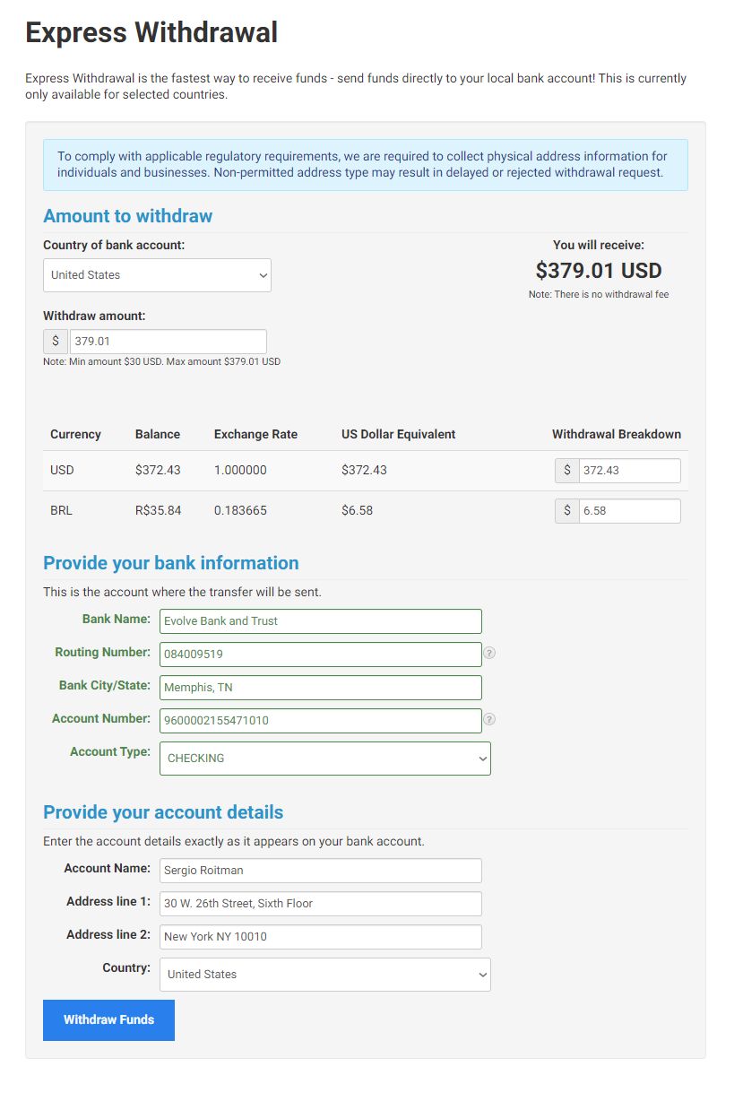Viewport: 743px width, 1110px height.
Task: Click the help icon beside Account Number
Action: pyautogui.click(x=489, y=720)
